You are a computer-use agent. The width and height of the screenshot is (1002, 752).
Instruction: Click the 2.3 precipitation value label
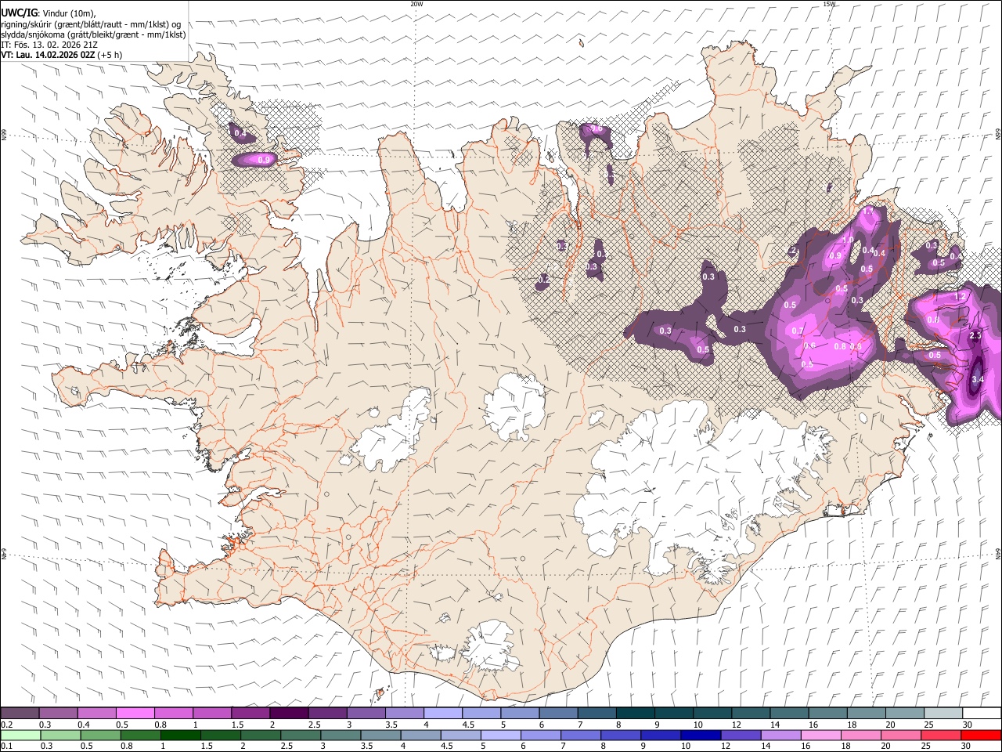(x=975, y=335)
